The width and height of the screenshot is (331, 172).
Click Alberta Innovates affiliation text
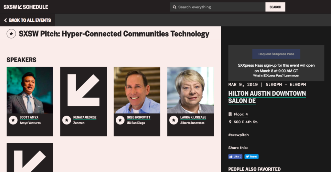[192, 123]
